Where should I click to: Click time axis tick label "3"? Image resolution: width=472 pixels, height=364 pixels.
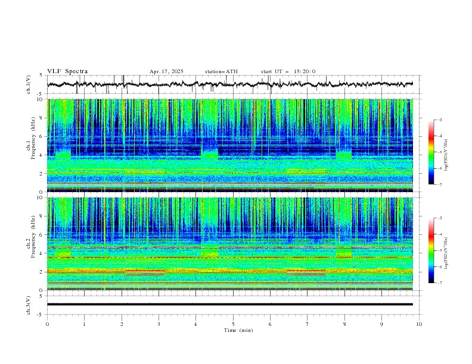[159, 324]
